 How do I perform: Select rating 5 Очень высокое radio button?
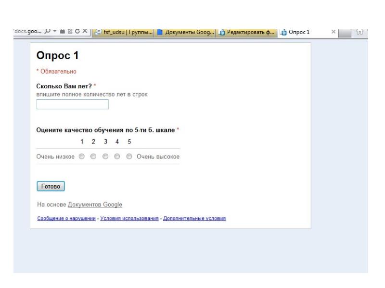pos(129,156)
